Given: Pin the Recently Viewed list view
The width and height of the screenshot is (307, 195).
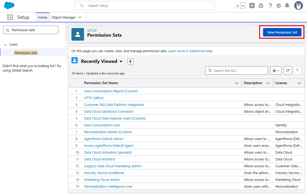Looking at the screenshot, I should [130, 62].
